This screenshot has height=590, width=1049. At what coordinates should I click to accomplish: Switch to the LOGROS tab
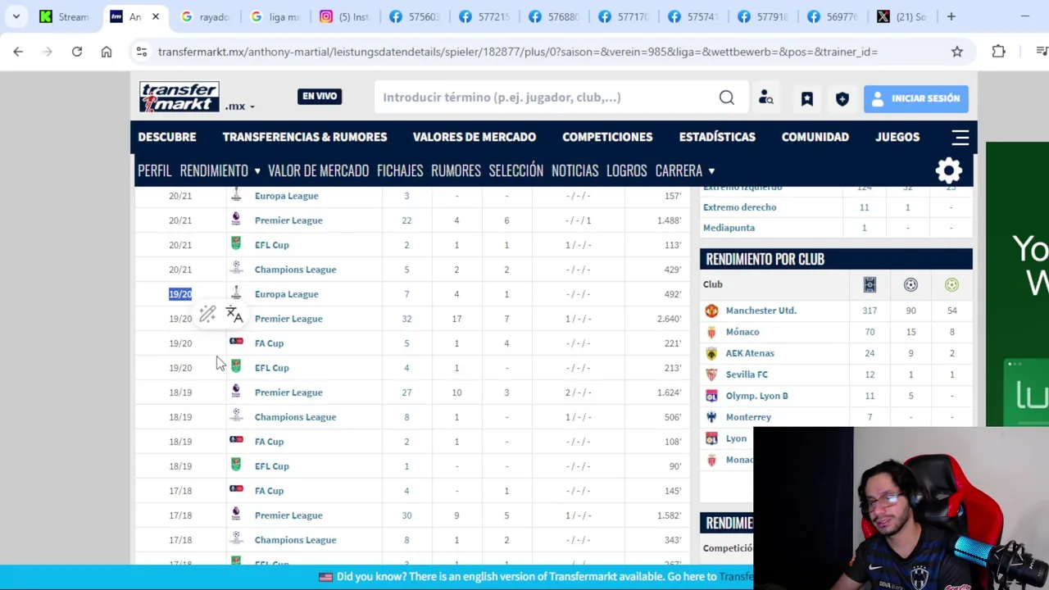pos(627,170)
